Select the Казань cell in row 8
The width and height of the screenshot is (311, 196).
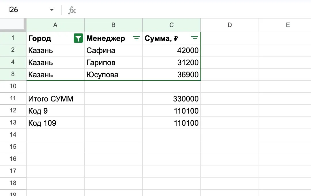[55, 74]
